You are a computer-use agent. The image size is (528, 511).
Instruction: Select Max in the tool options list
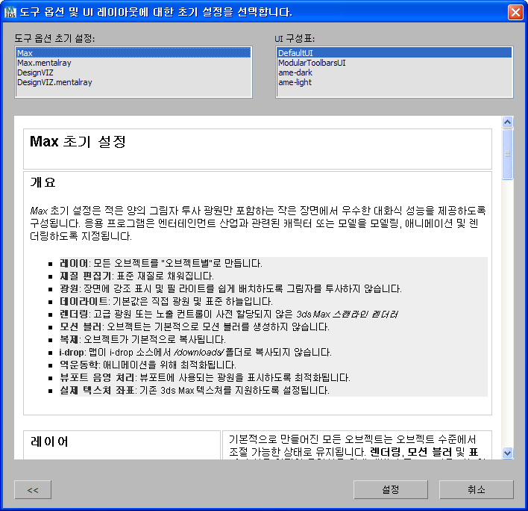(x=133, y=53)
